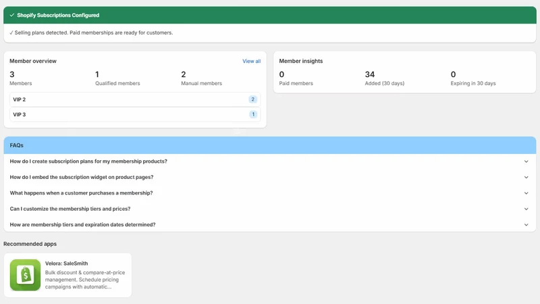Click the 'Recommended apps' heading
Viewport: 540px width, 304px height.
[30, 244]
